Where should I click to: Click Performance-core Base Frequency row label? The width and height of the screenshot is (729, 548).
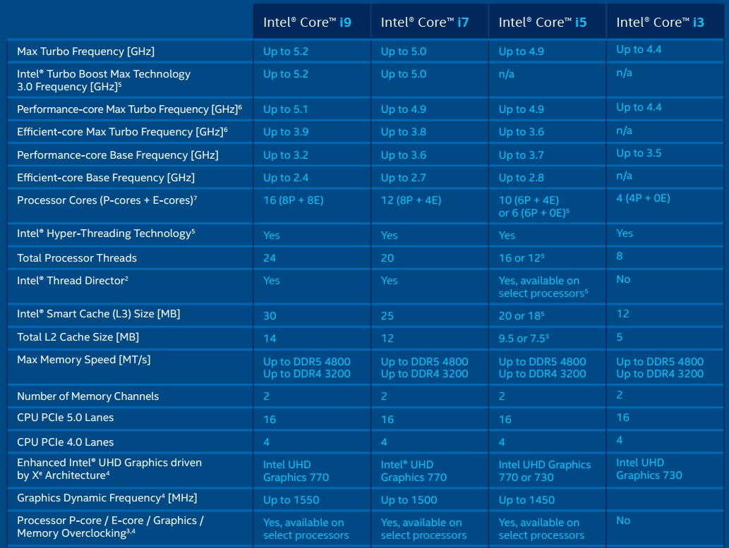click(x=118, y=155)
